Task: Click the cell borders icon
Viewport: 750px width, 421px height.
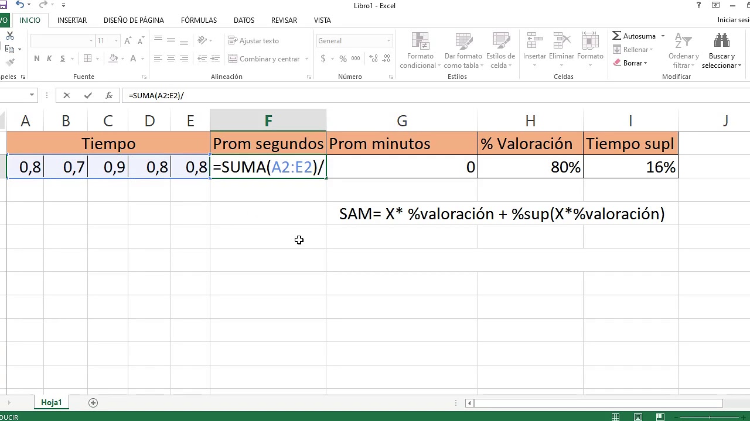Action: (x=87, y=58)
